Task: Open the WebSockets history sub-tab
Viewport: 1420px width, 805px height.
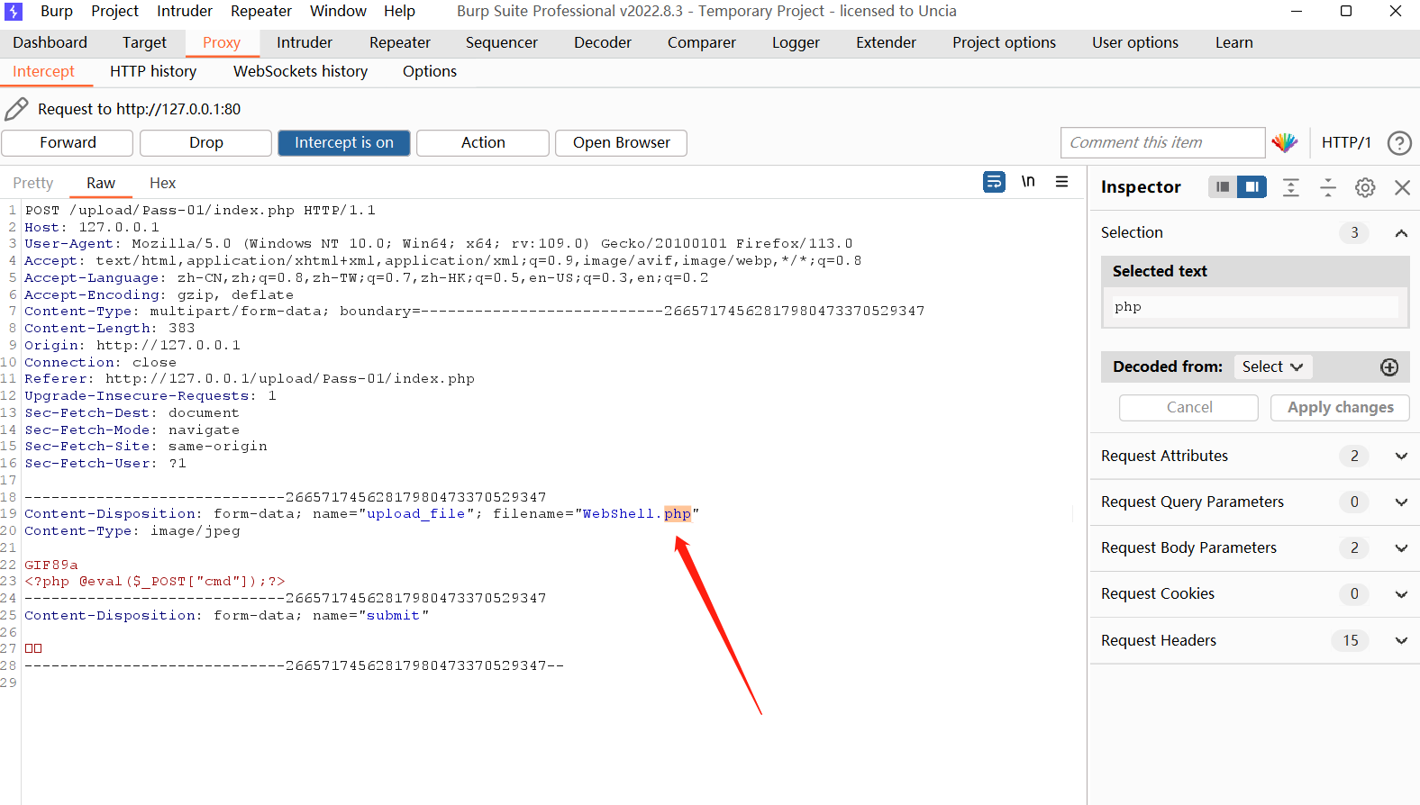Action: [x=300, y=71]
